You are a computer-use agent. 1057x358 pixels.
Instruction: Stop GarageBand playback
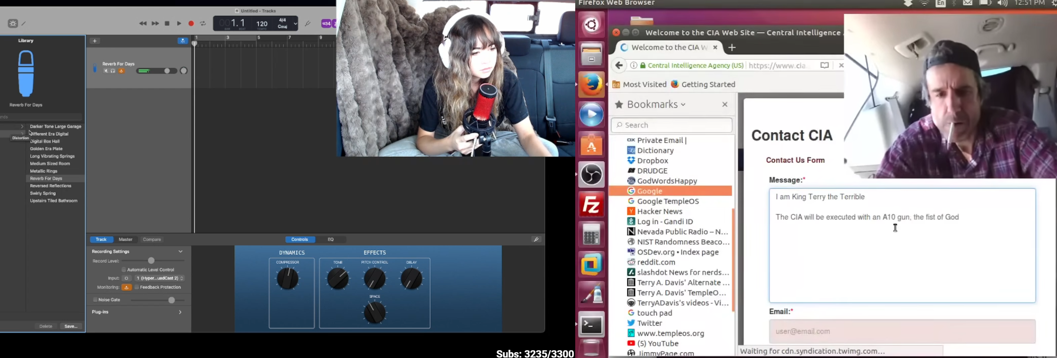167,23
